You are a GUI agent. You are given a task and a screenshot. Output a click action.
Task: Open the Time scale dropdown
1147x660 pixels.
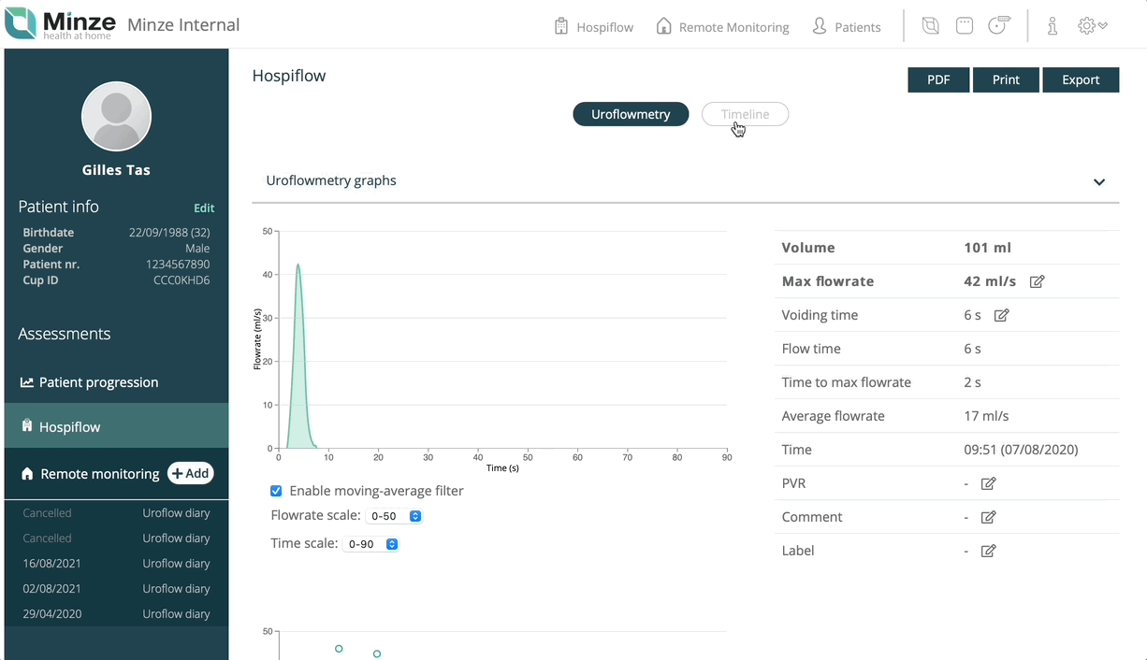(371, 544)
